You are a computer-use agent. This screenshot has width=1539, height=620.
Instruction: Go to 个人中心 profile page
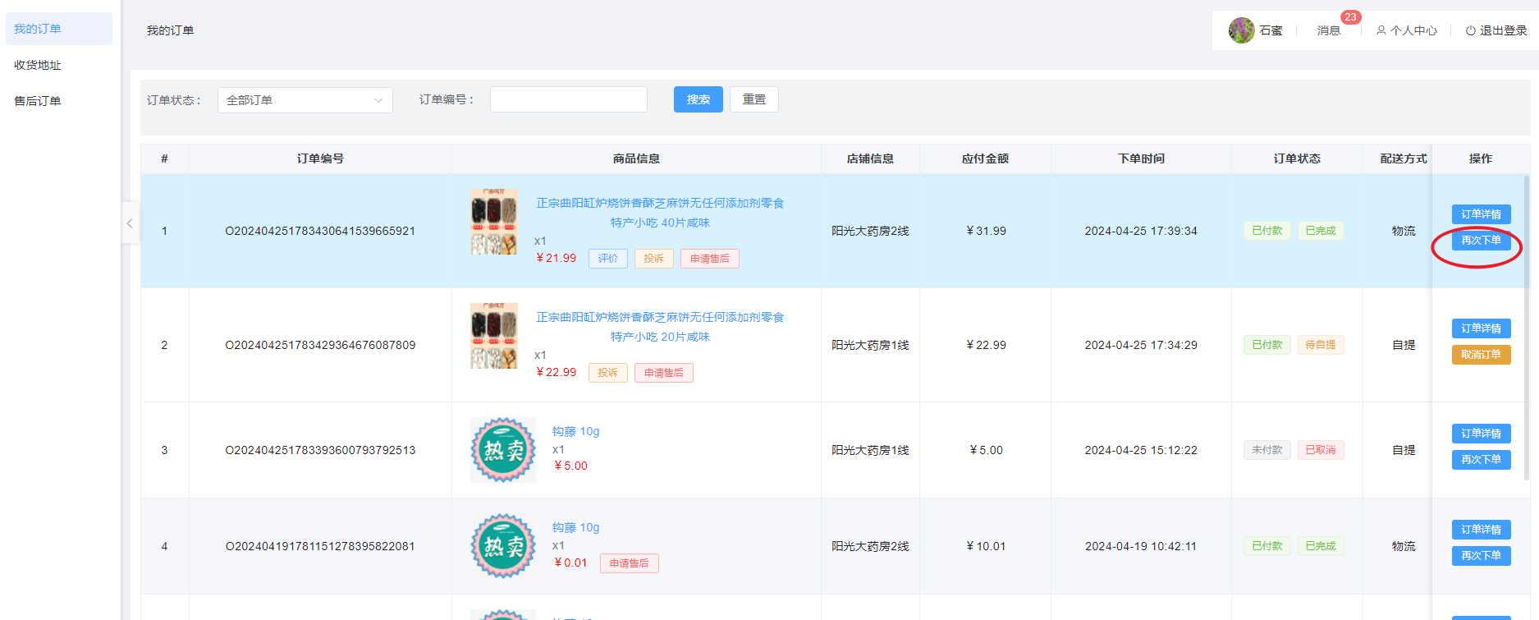click(1407, 30)
